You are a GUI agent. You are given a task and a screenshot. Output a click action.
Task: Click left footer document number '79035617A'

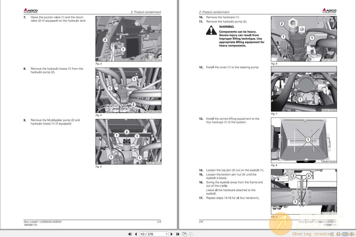30,225
